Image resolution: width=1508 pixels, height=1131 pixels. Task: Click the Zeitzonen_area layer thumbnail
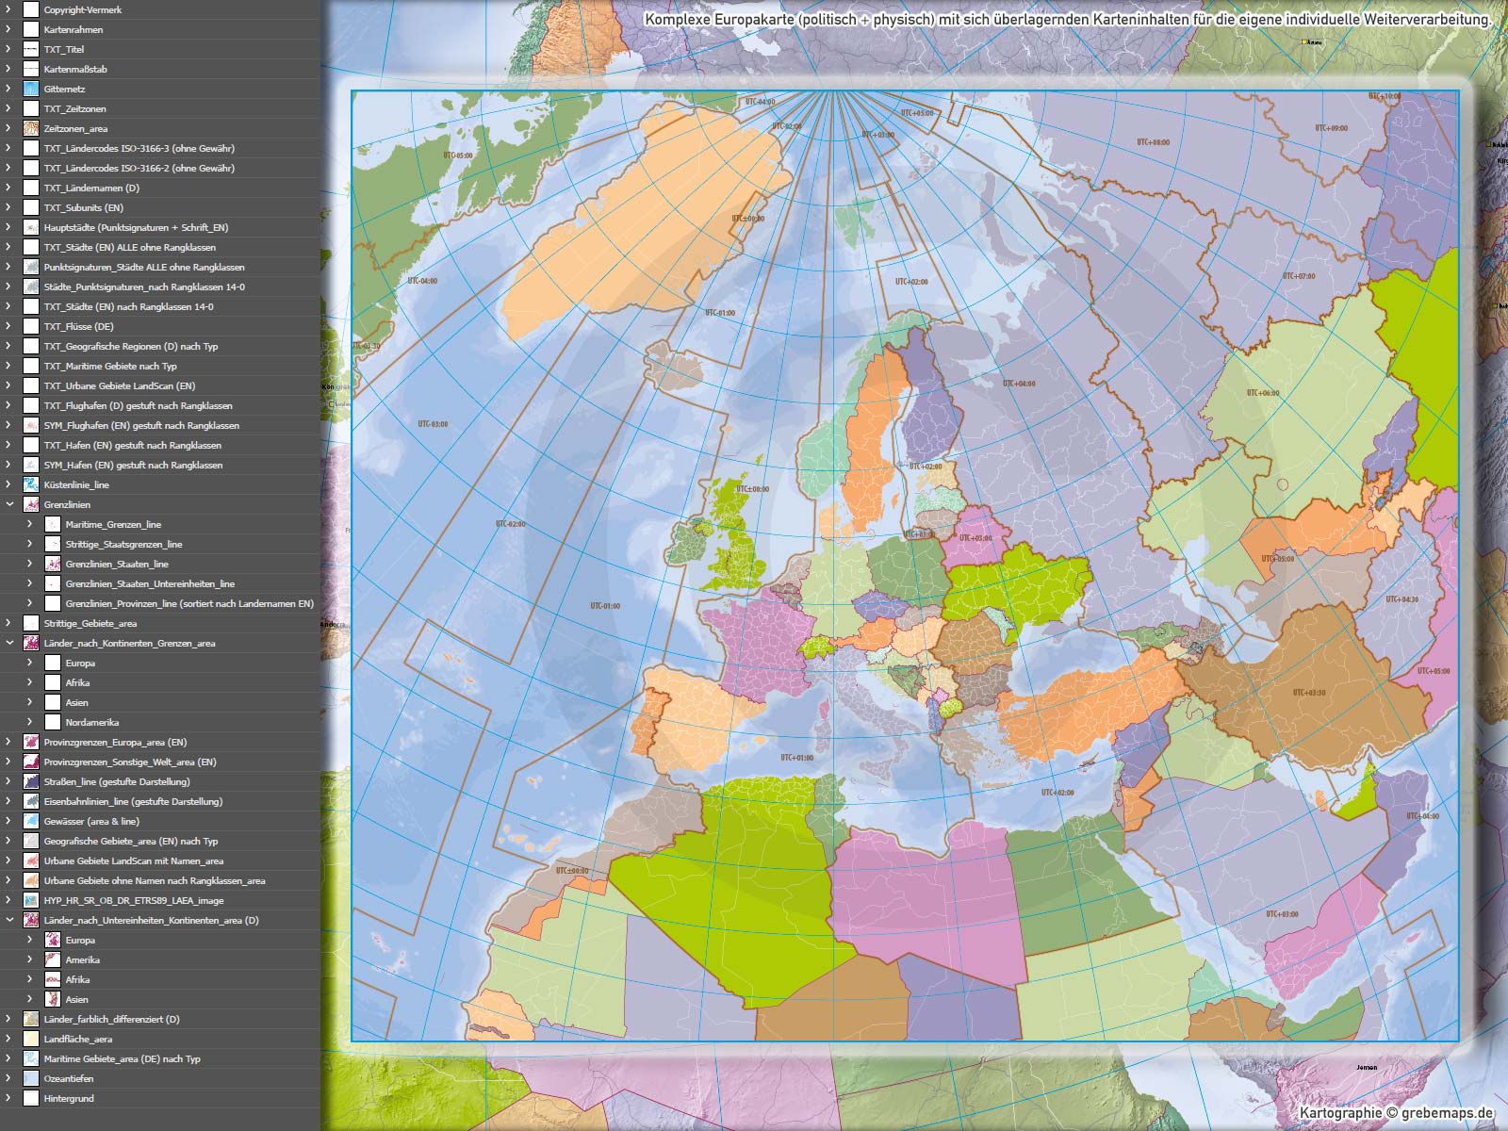pyautogui.click(x=31, y=128)
